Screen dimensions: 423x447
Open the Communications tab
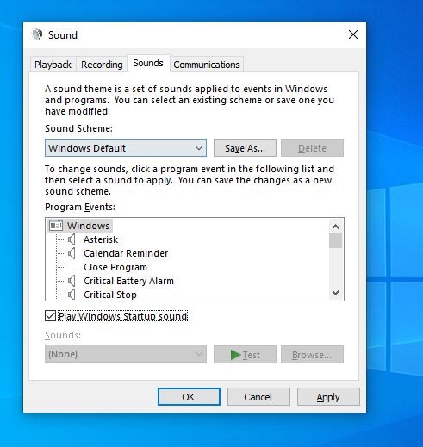[x=207, y=65]
